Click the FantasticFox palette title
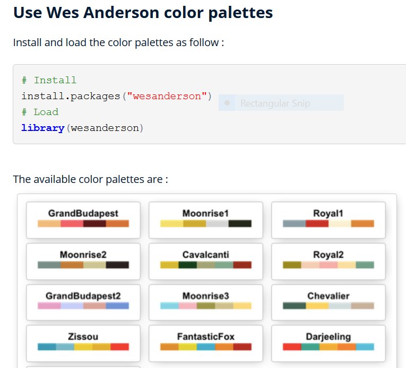 pos(205,337)
